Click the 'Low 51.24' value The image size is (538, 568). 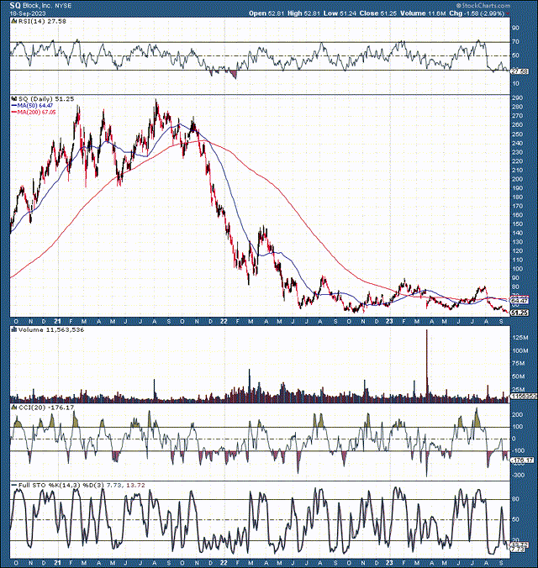340,13
